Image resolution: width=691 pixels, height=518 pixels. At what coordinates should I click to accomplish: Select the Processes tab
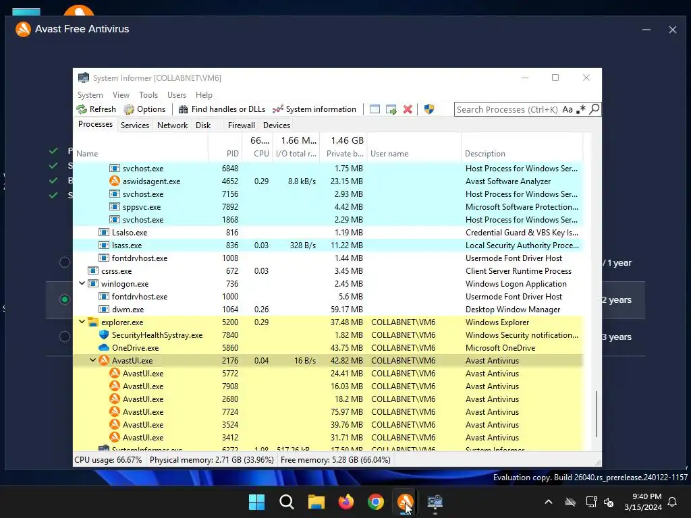coord(96,124)
